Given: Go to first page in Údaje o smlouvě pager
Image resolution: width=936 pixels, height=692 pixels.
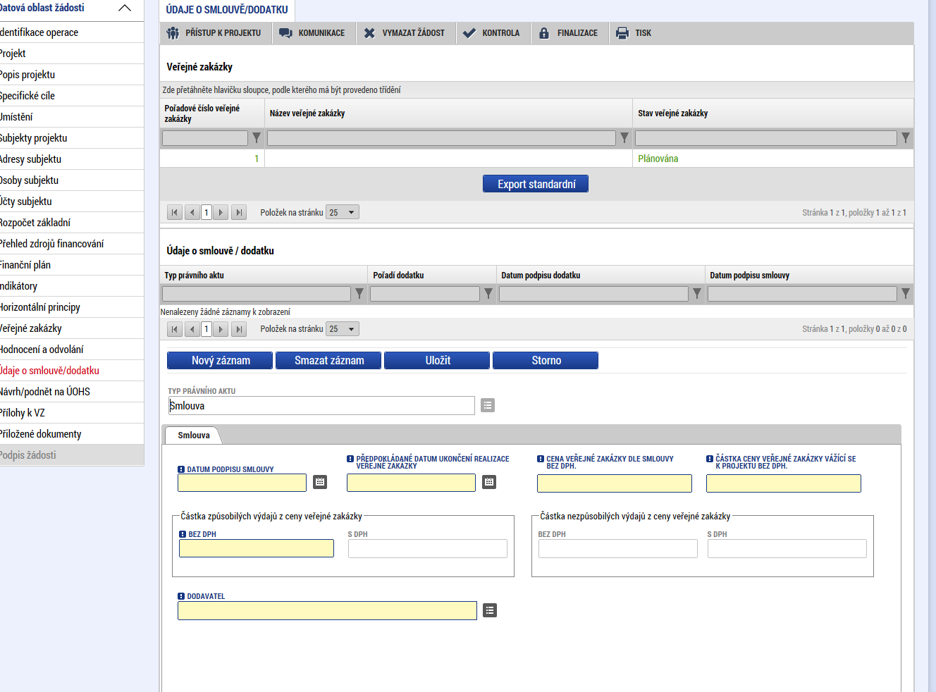Looking at the screenshot, I should (175, 329).
